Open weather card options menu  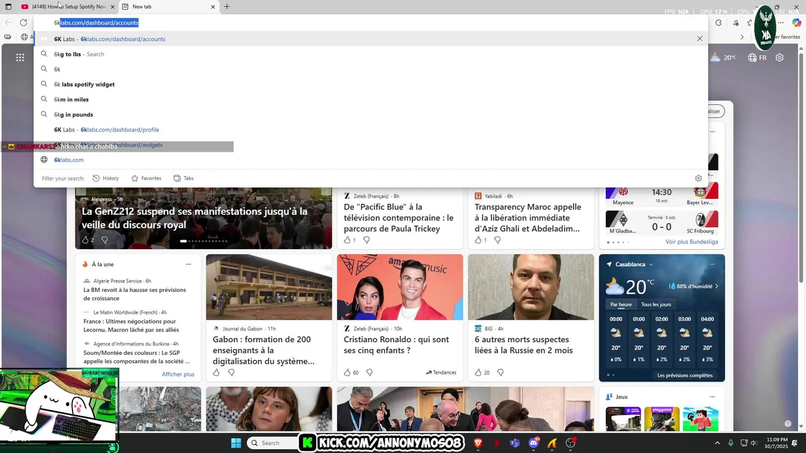(x=712, y=264)
